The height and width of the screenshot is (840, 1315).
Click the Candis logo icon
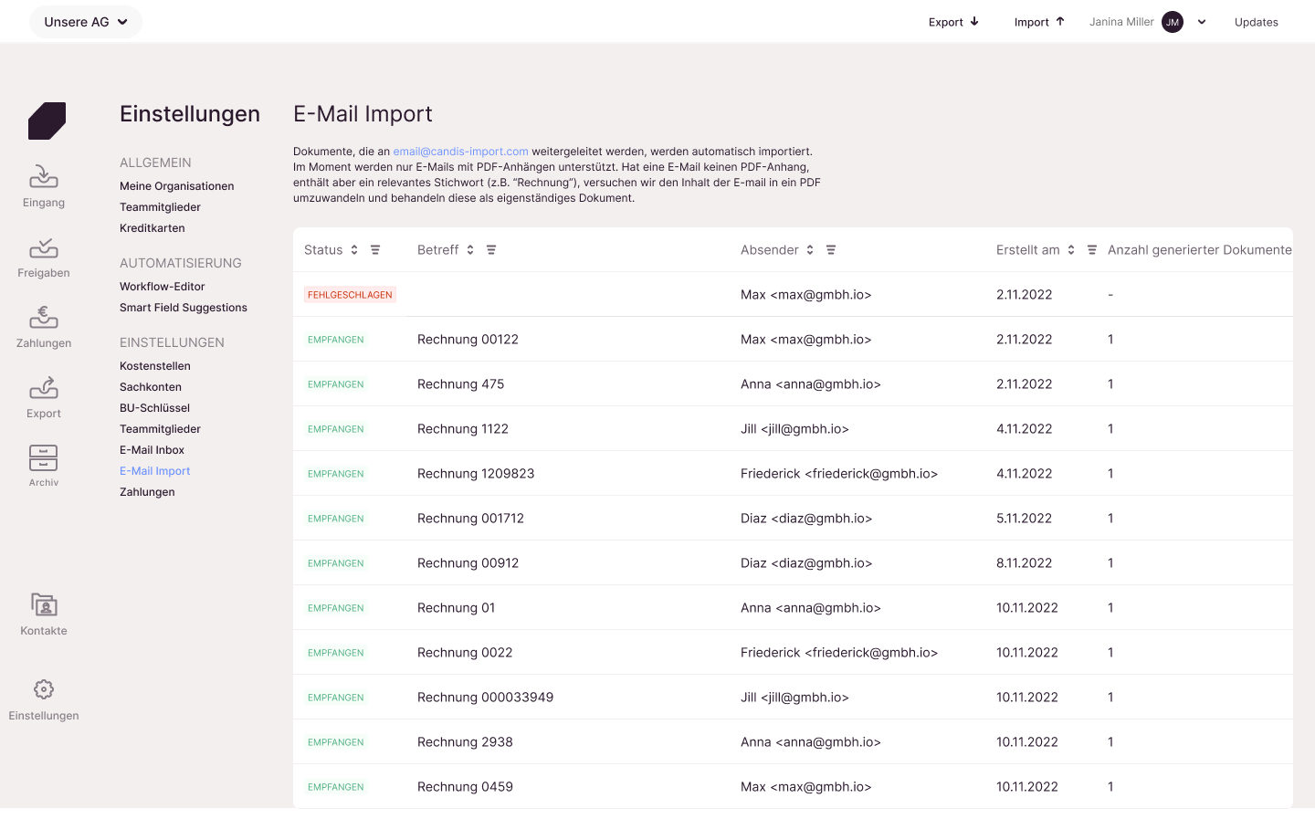(x=47, y=121)
